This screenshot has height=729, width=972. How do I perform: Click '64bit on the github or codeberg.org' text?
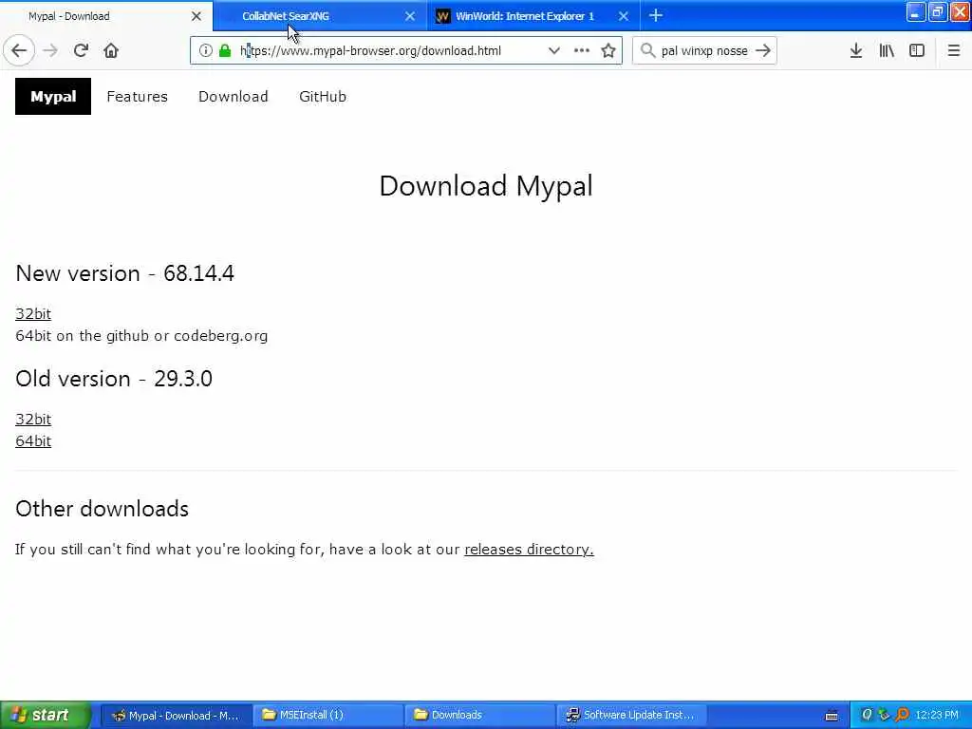pyautogui.click(x=141, y=336)
